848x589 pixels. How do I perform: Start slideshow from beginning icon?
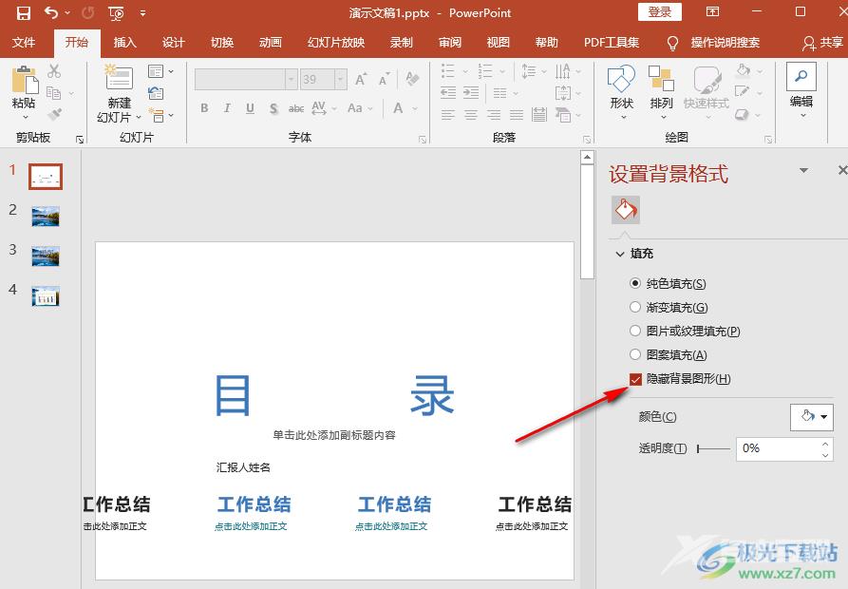click(116, 13)
